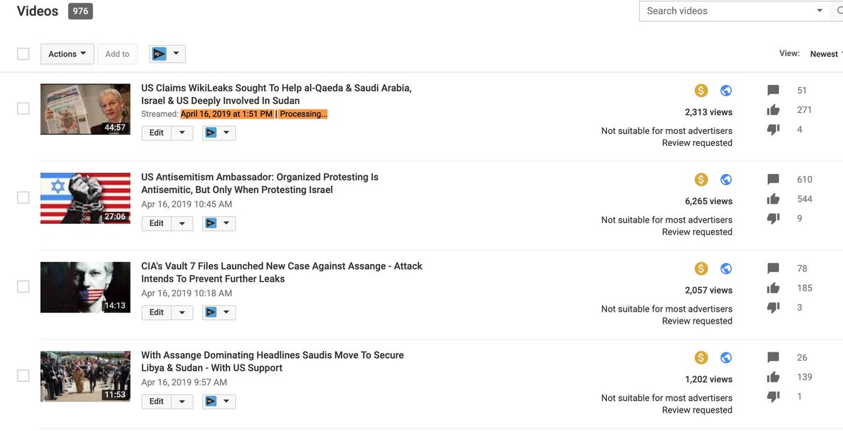Click thumbs up icon with 185 likes
Image resolution: width=843 pixels, height=431 pixels.
773,288
